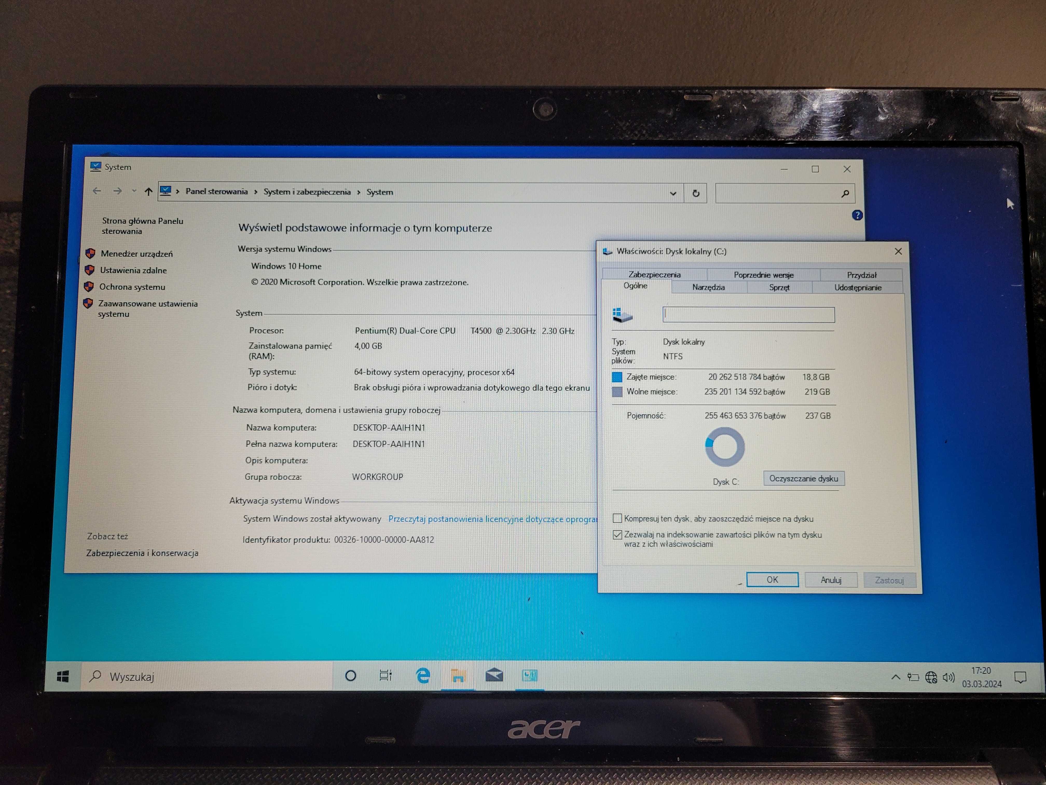
Task: Click the gray 'Wolne miejsce' color square
Action: (617, 392)
